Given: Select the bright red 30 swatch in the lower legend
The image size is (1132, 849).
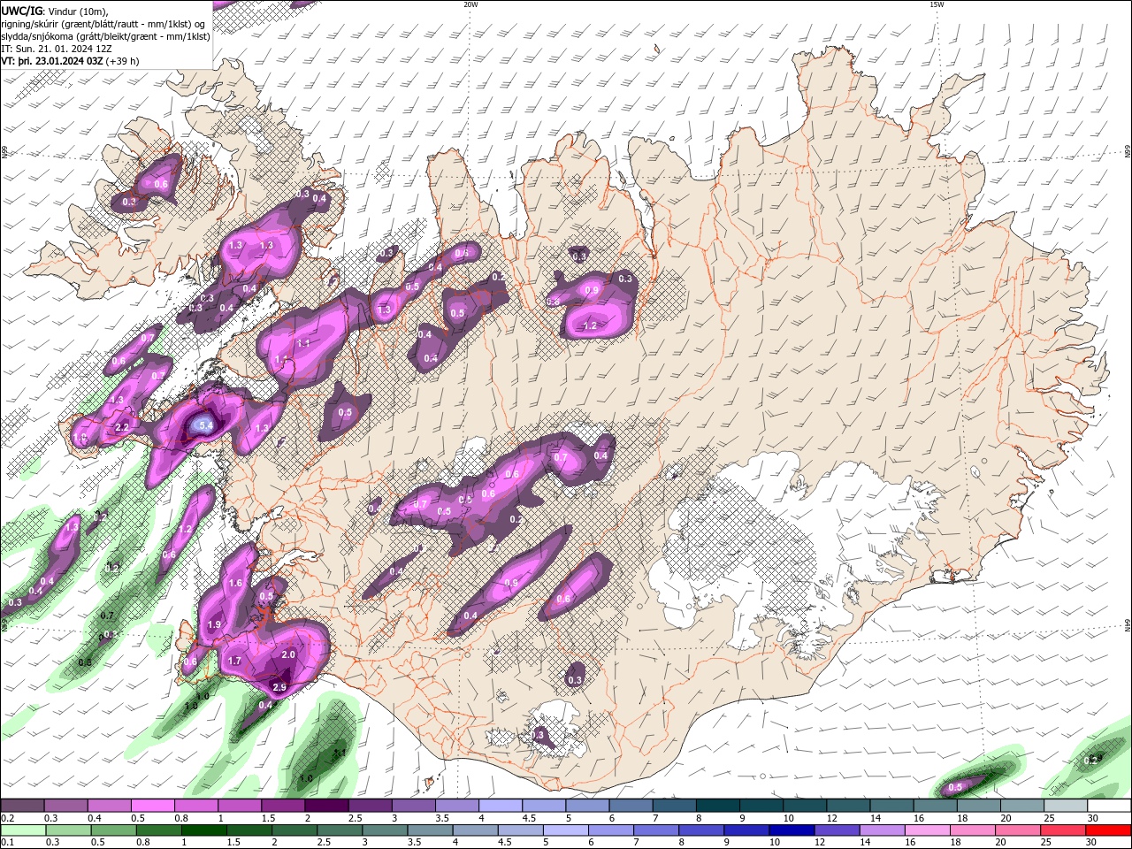Looking at the screenshot, I should click(1107, 830).
